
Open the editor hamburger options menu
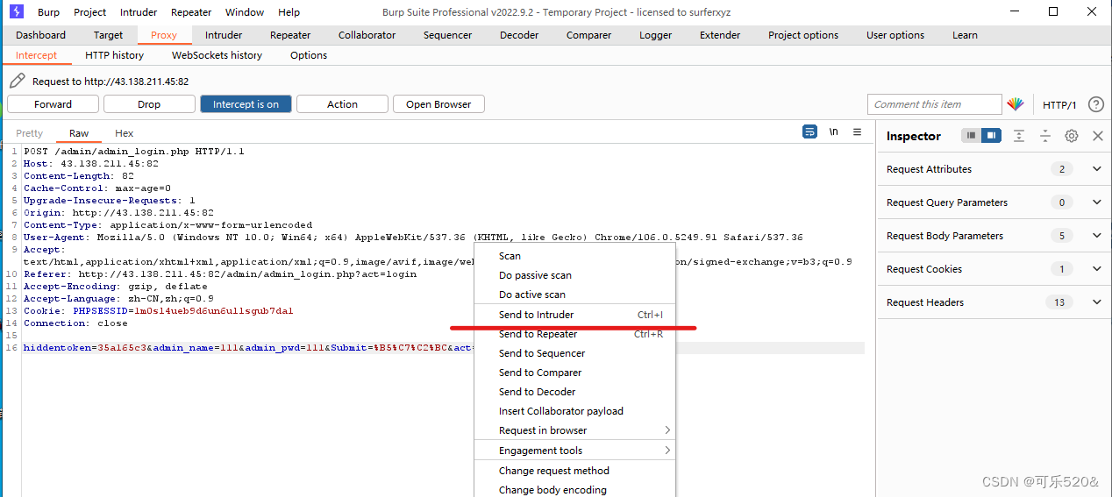click(x=858, y=132)
